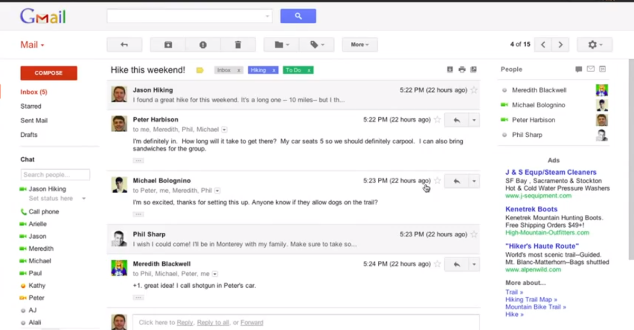Reply to Michael Bolognino's message
Viewport: 634px width, 330px height.
(456, 181)
